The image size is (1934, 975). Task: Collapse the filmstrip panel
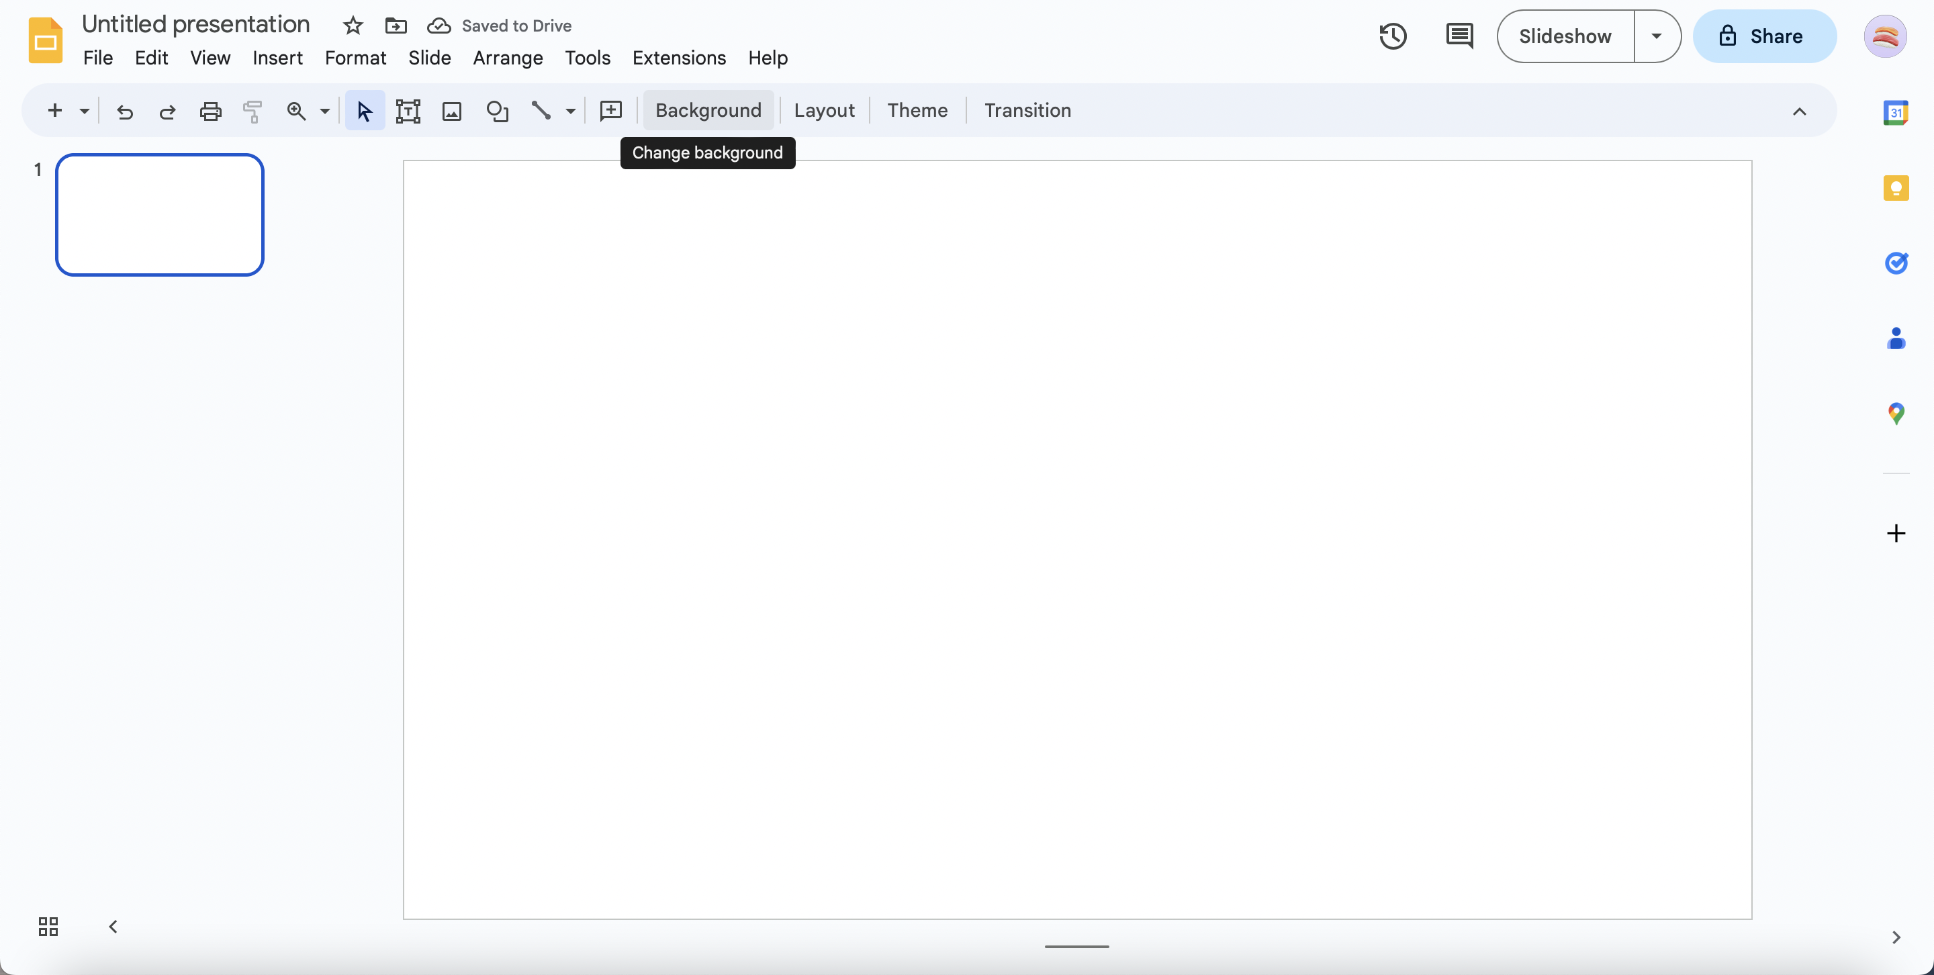pyautogui.click(x=112, y=926)
